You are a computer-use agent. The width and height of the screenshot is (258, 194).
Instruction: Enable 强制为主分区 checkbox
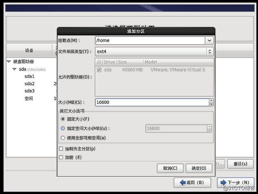click(x=61, y=149)
